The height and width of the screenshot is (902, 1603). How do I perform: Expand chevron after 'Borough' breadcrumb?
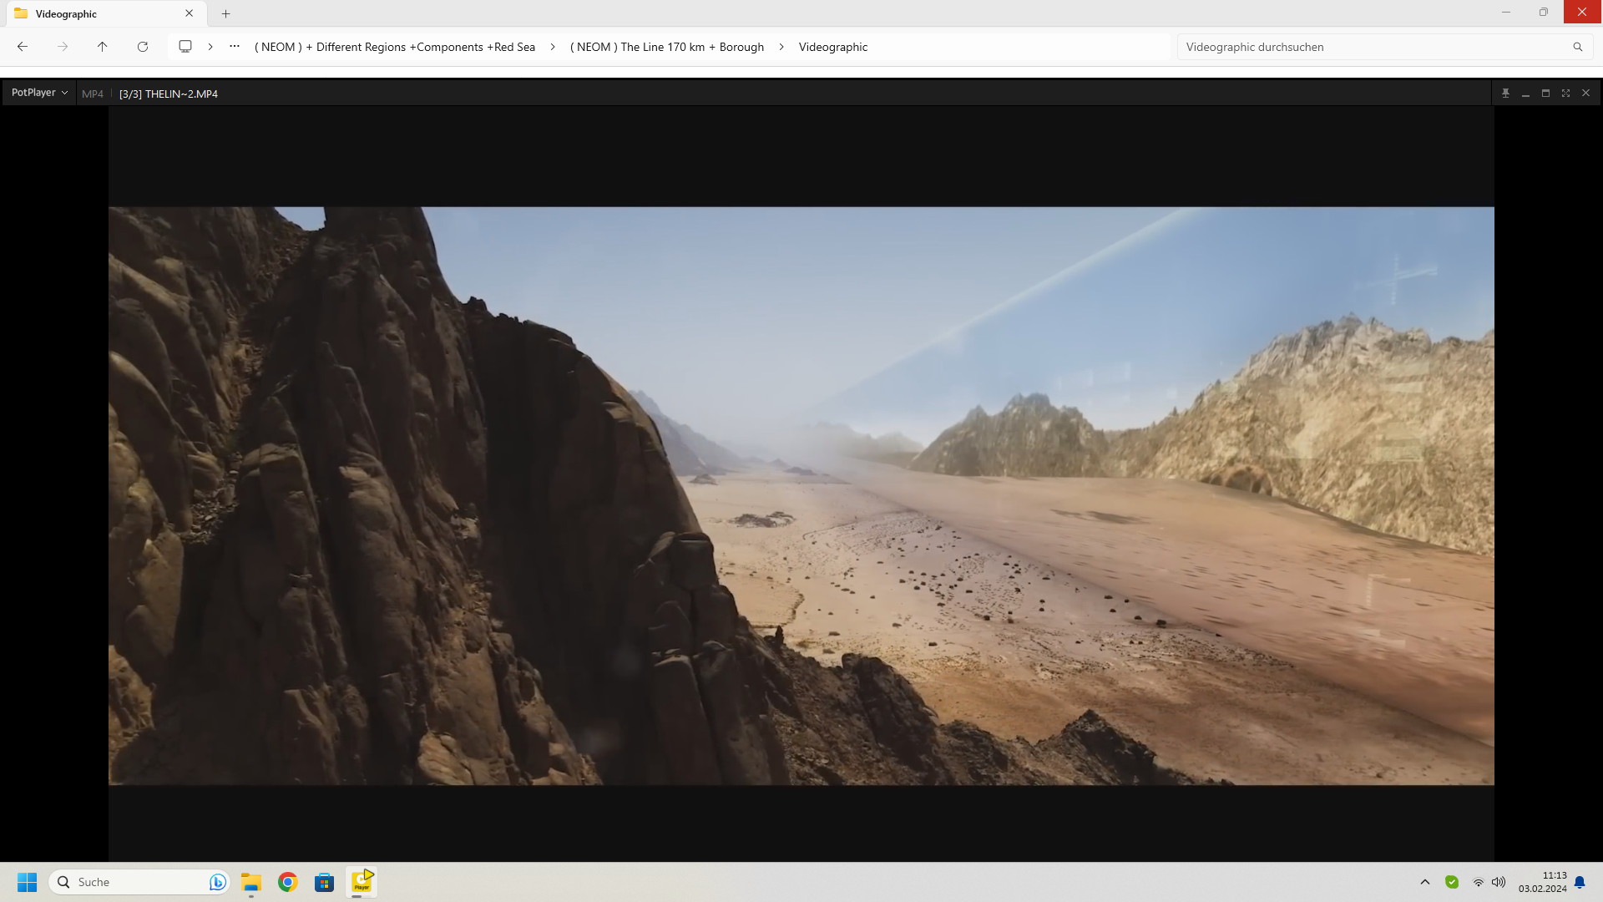[781, 47]
